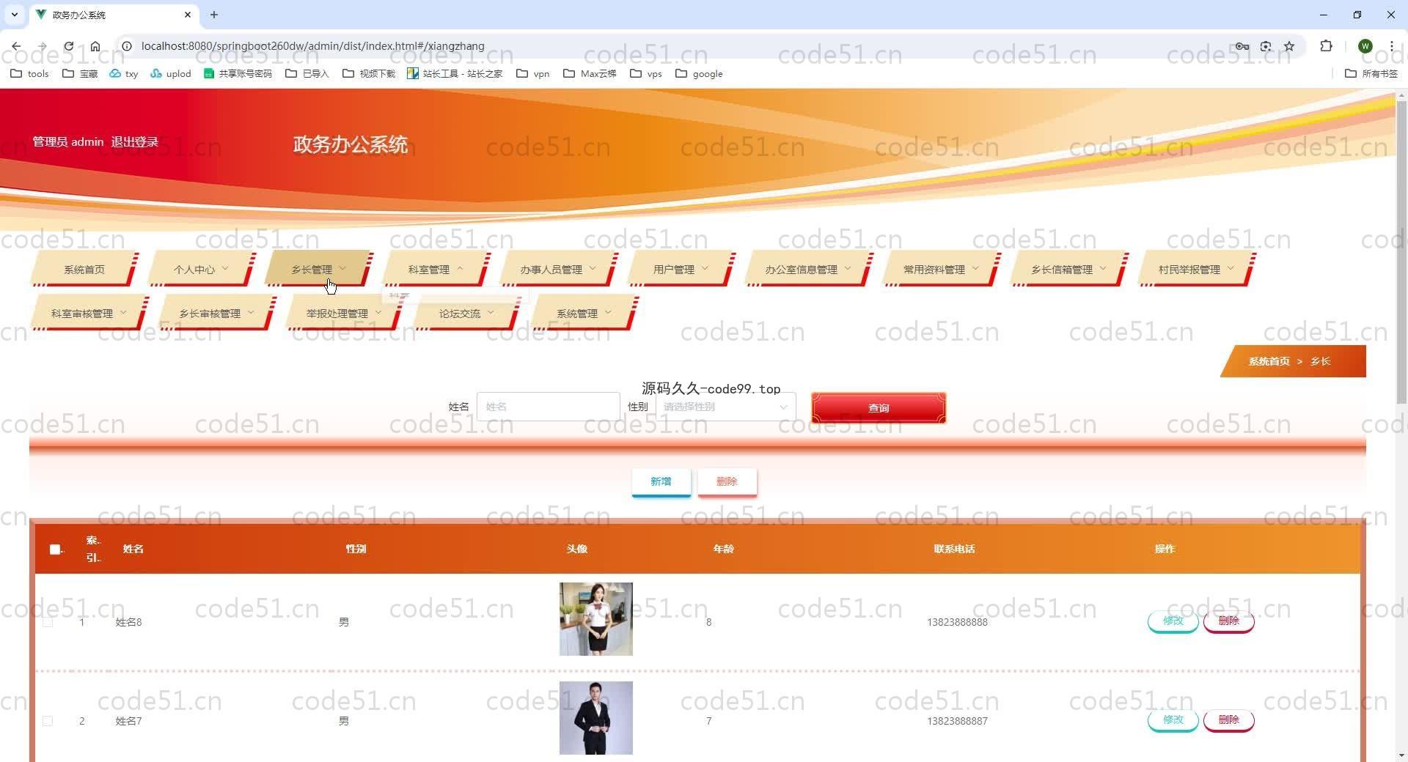Viewport: 1408px width, 762px height.
Task: Open the tab search dropdown arrow
Action: click(14, 15)
